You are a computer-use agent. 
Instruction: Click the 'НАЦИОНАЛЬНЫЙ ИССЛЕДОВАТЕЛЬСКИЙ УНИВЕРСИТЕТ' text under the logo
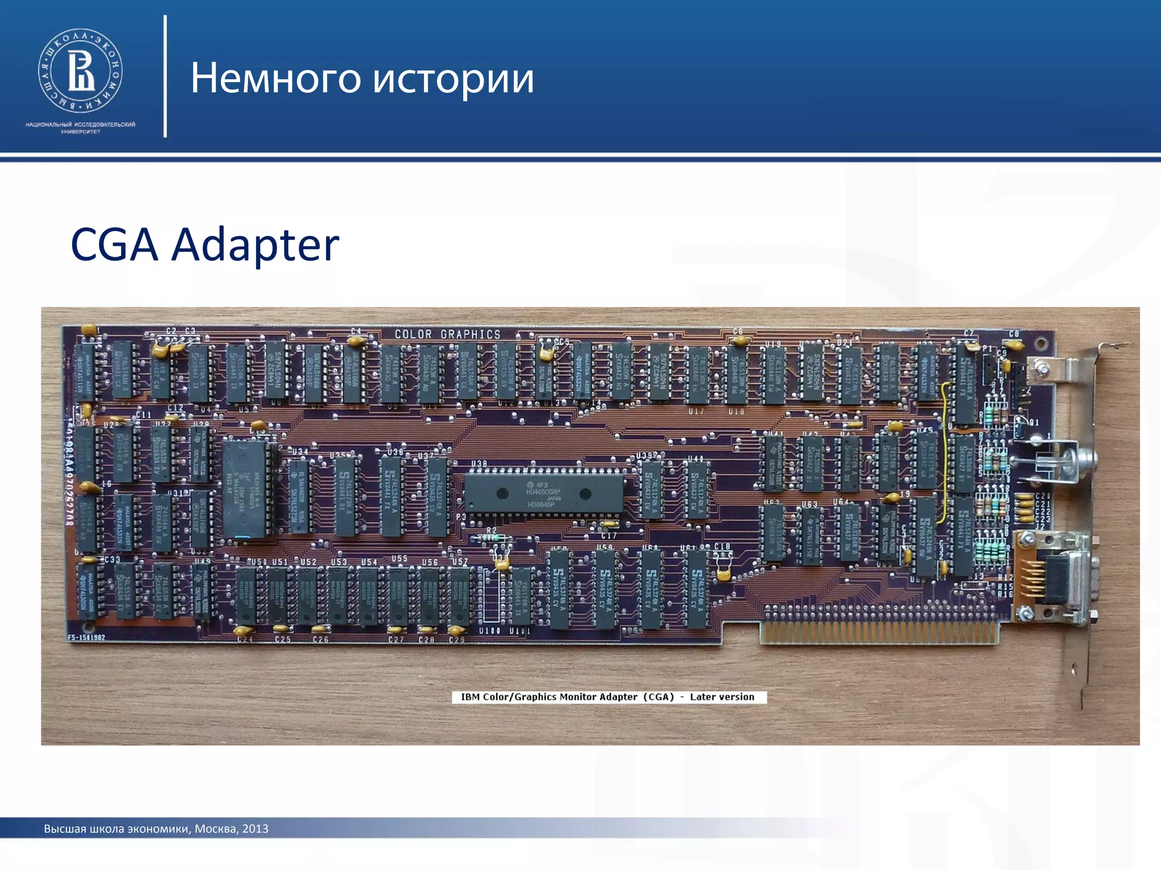coord(80,128)
